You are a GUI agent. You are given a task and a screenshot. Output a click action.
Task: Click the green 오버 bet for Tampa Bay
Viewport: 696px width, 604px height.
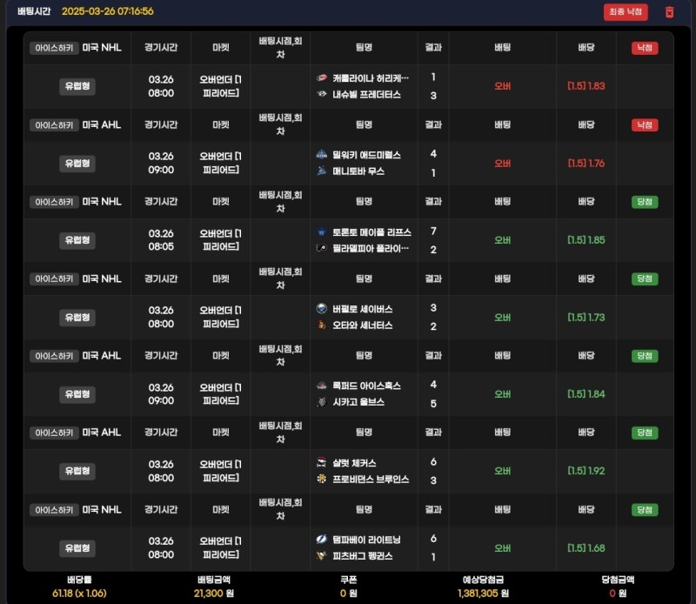502,548
